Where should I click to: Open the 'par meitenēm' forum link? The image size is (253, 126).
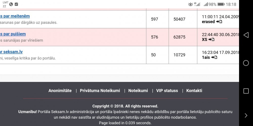(15, 16)
